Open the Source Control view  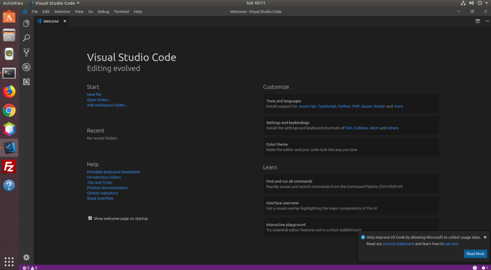(x=26, y=52)
